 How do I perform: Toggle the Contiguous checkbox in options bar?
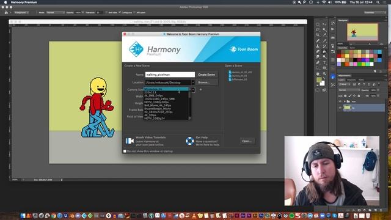coord(120,12)
